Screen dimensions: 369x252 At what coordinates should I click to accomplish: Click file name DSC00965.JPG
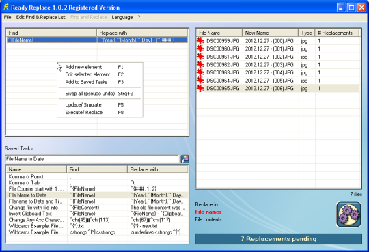223,89
